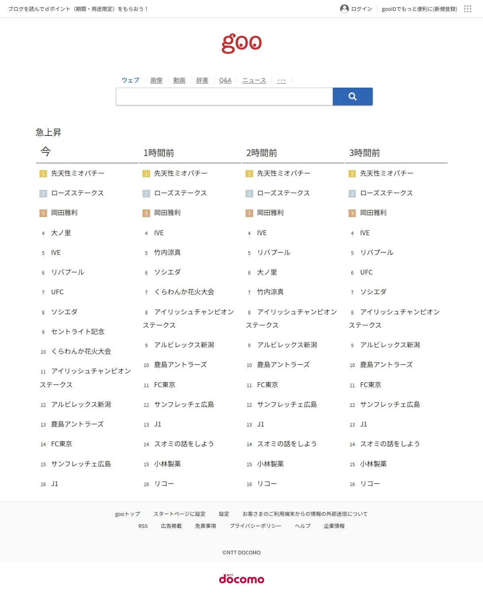Open IVE in the 3時間前 column

coord(365,233)
